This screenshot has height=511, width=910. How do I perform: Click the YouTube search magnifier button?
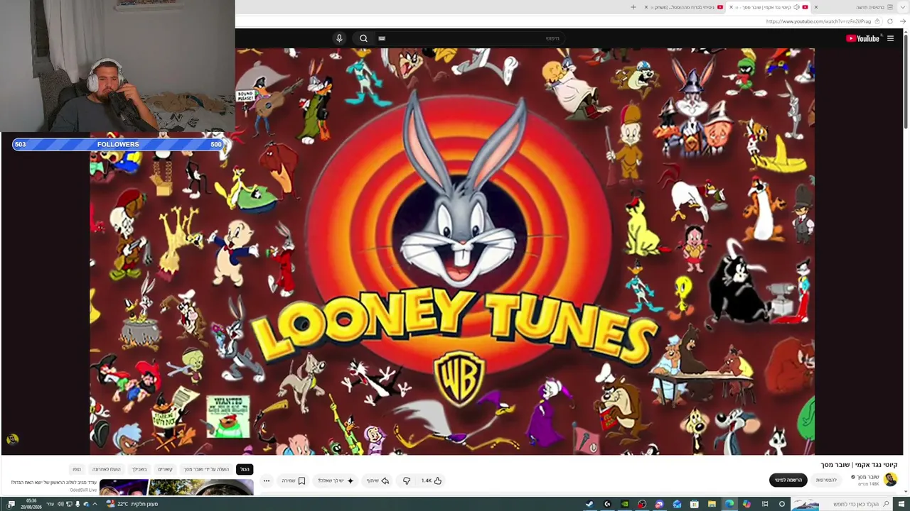(363, 38)
